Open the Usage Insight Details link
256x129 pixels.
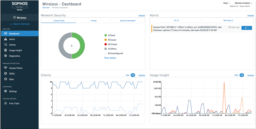[x=251, y=75]
